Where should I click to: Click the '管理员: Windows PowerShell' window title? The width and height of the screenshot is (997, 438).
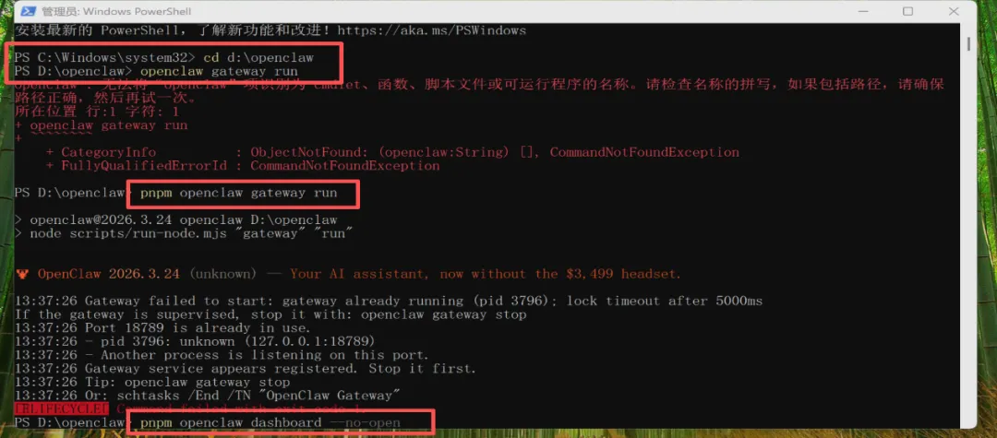point(115,11)
